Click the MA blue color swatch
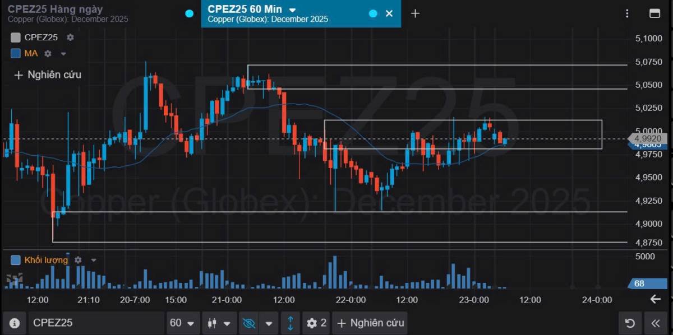673x335 pixels. pyautogui.click(x=16, y=54)
